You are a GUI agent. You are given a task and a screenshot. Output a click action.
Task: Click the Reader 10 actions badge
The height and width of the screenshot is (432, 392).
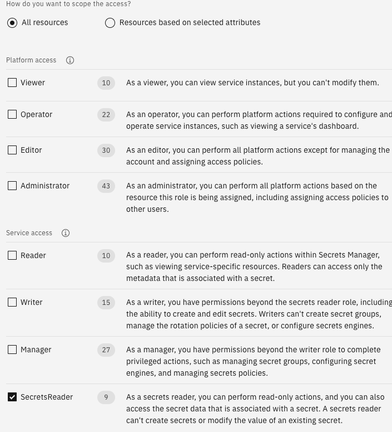pyautogui.click(x=106, y=256)
